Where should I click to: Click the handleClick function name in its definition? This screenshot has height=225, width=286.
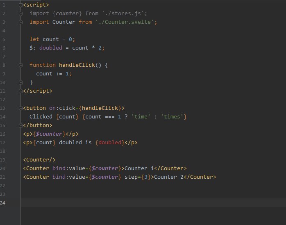[77, 65]
